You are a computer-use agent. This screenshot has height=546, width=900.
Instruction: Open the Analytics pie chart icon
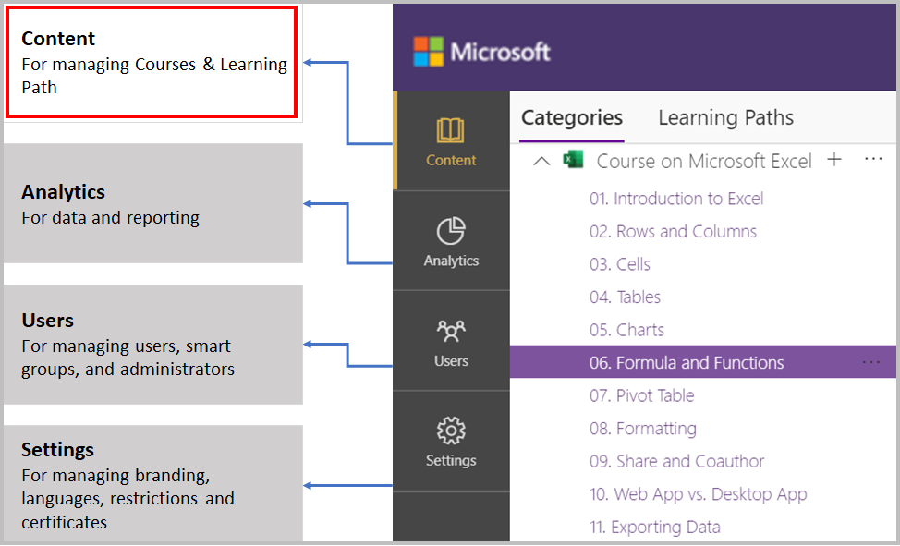pos(451,231)
